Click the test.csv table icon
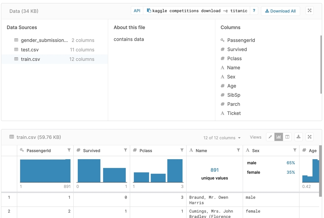This screenshot has width=324, height=218. pos(16,50)
